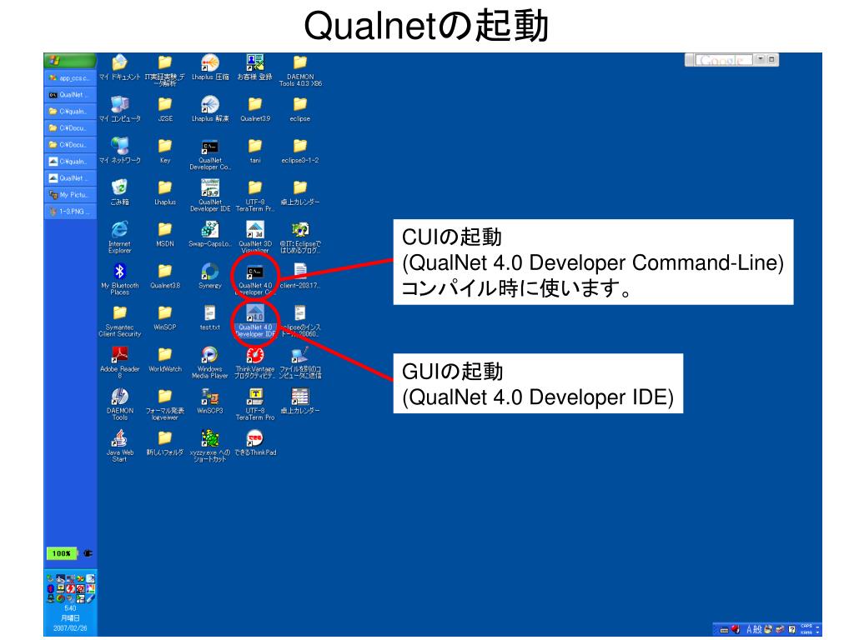Launch QualNet 3D Visualizer shortcut
This screenshot has height=640, width=854.
pyautogui.click(x=255, y=237)
